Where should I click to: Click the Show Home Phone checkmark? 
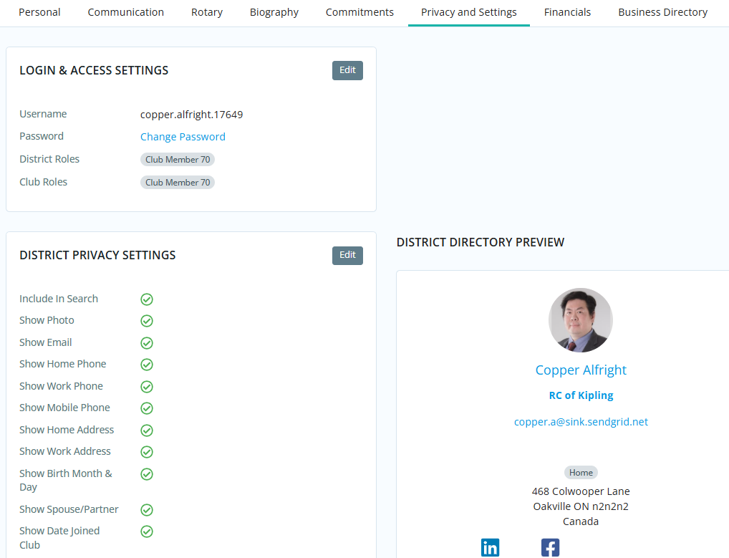[147, 365]
